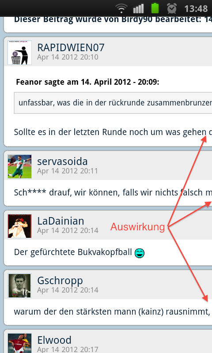Open Elwood's avatar image
The height and width of the screenshot is (353, 212).
pos(19,343)
